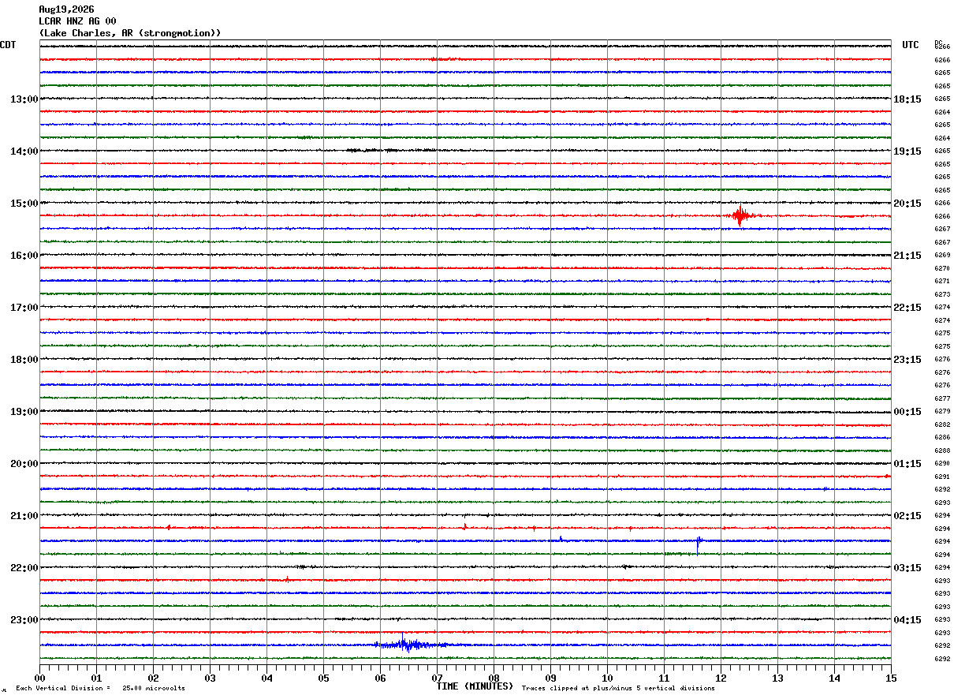Click the Each Vertical Division scale note
This screenshot has height=699, width=954.
[100, 688]
